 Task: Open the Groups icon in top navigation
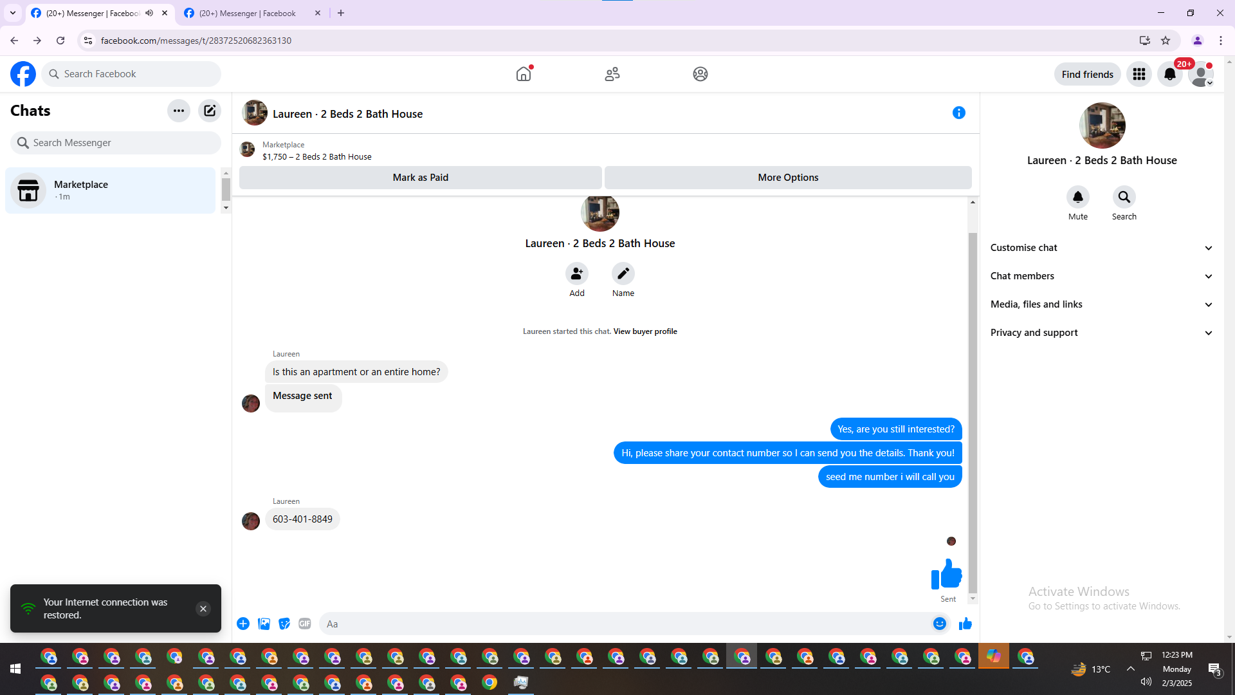click(x=700, y=74)
